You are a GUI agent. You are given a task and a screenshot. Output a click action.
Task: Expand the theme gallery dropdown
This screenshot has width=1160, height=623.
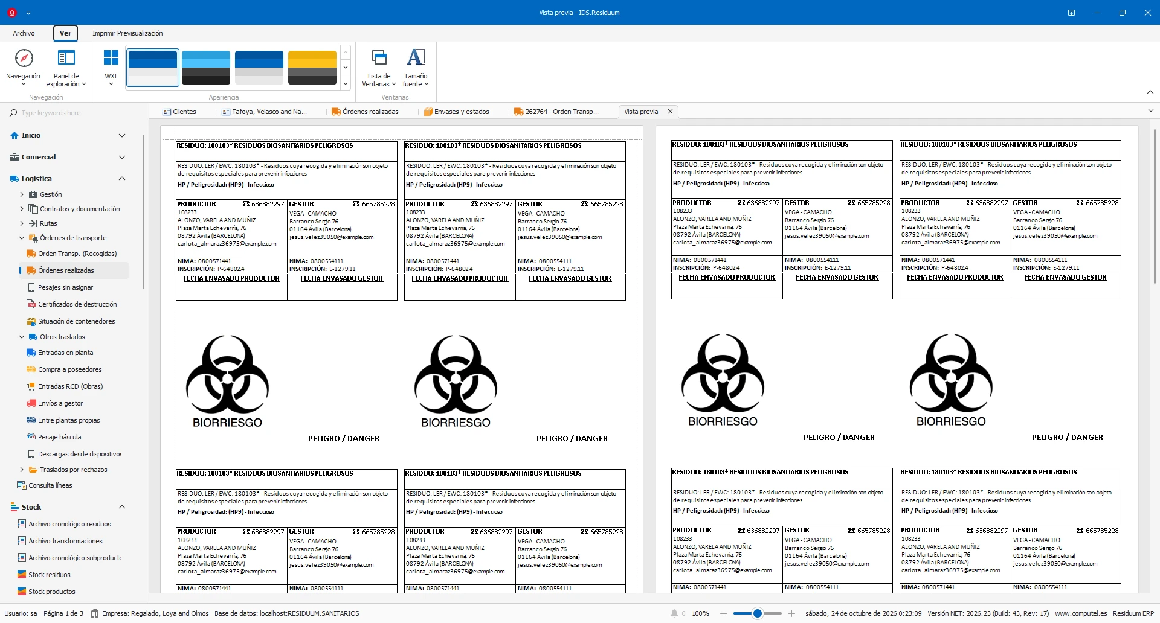coord(346,83)
